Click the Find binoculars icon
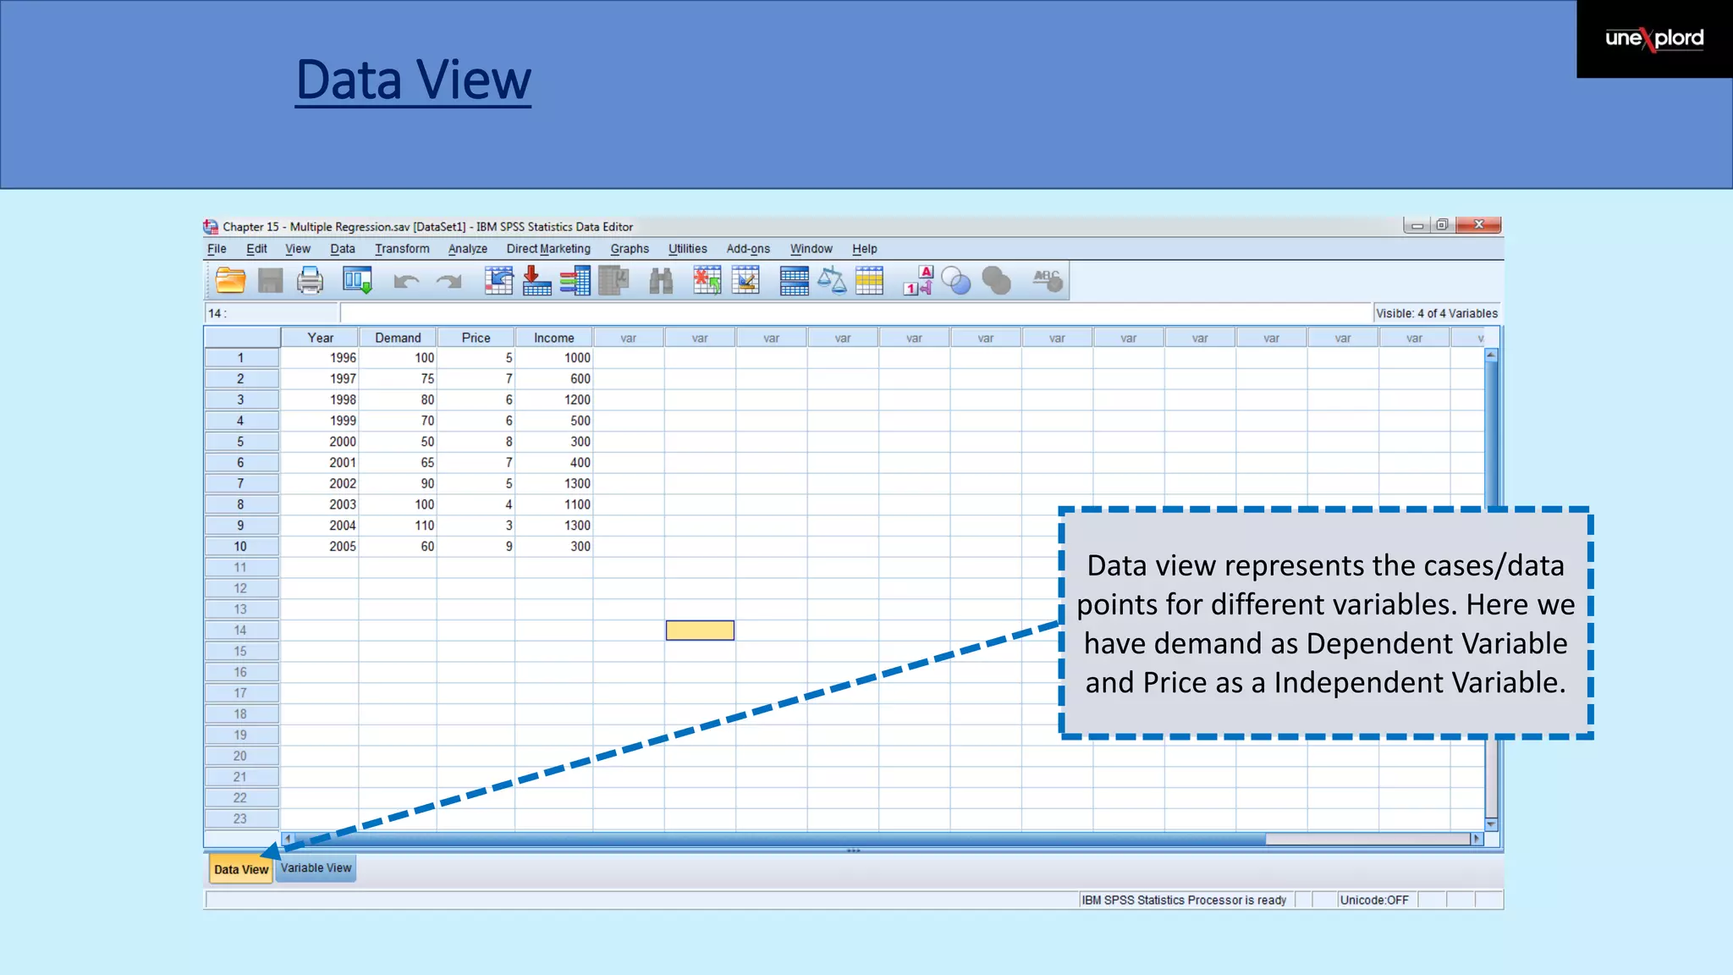The width and height of the screenshot is (1733, 975). click(x=661, y=280)
